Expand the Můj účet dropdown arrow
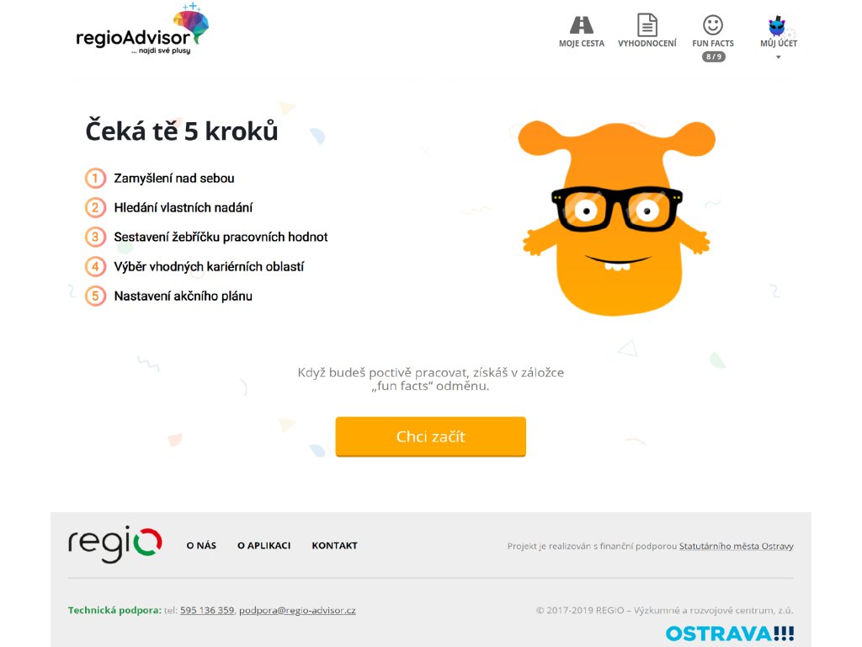Viewport: 862px width, 647px height. [x=778, y=57]
